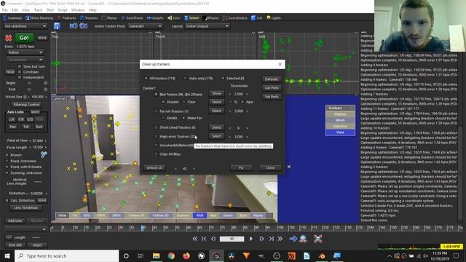Open the Layout Solver Output dropdown
Image resolution: width=466 pixels, height=262 pixels.
point(207,26)
